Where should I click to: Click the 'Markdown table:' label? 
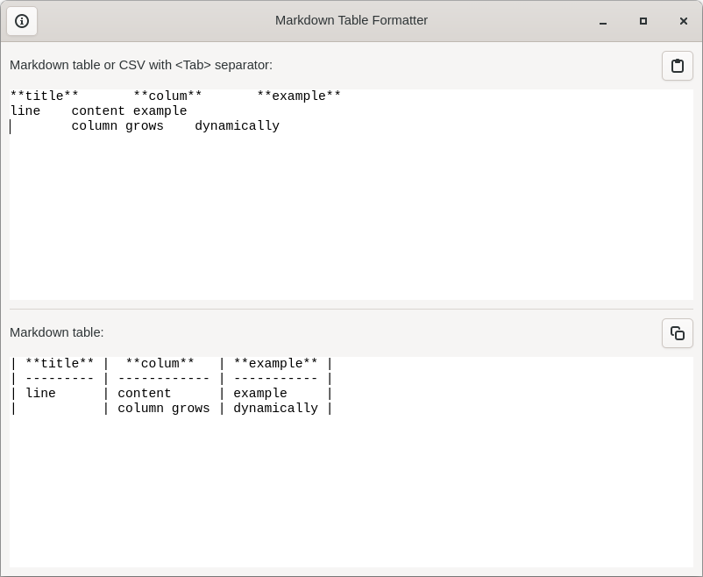(x=56, y=332)
